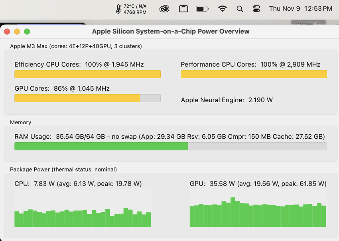Close the Power Overview window
This screenshot has width=339, height=241.
pos(7,32)
